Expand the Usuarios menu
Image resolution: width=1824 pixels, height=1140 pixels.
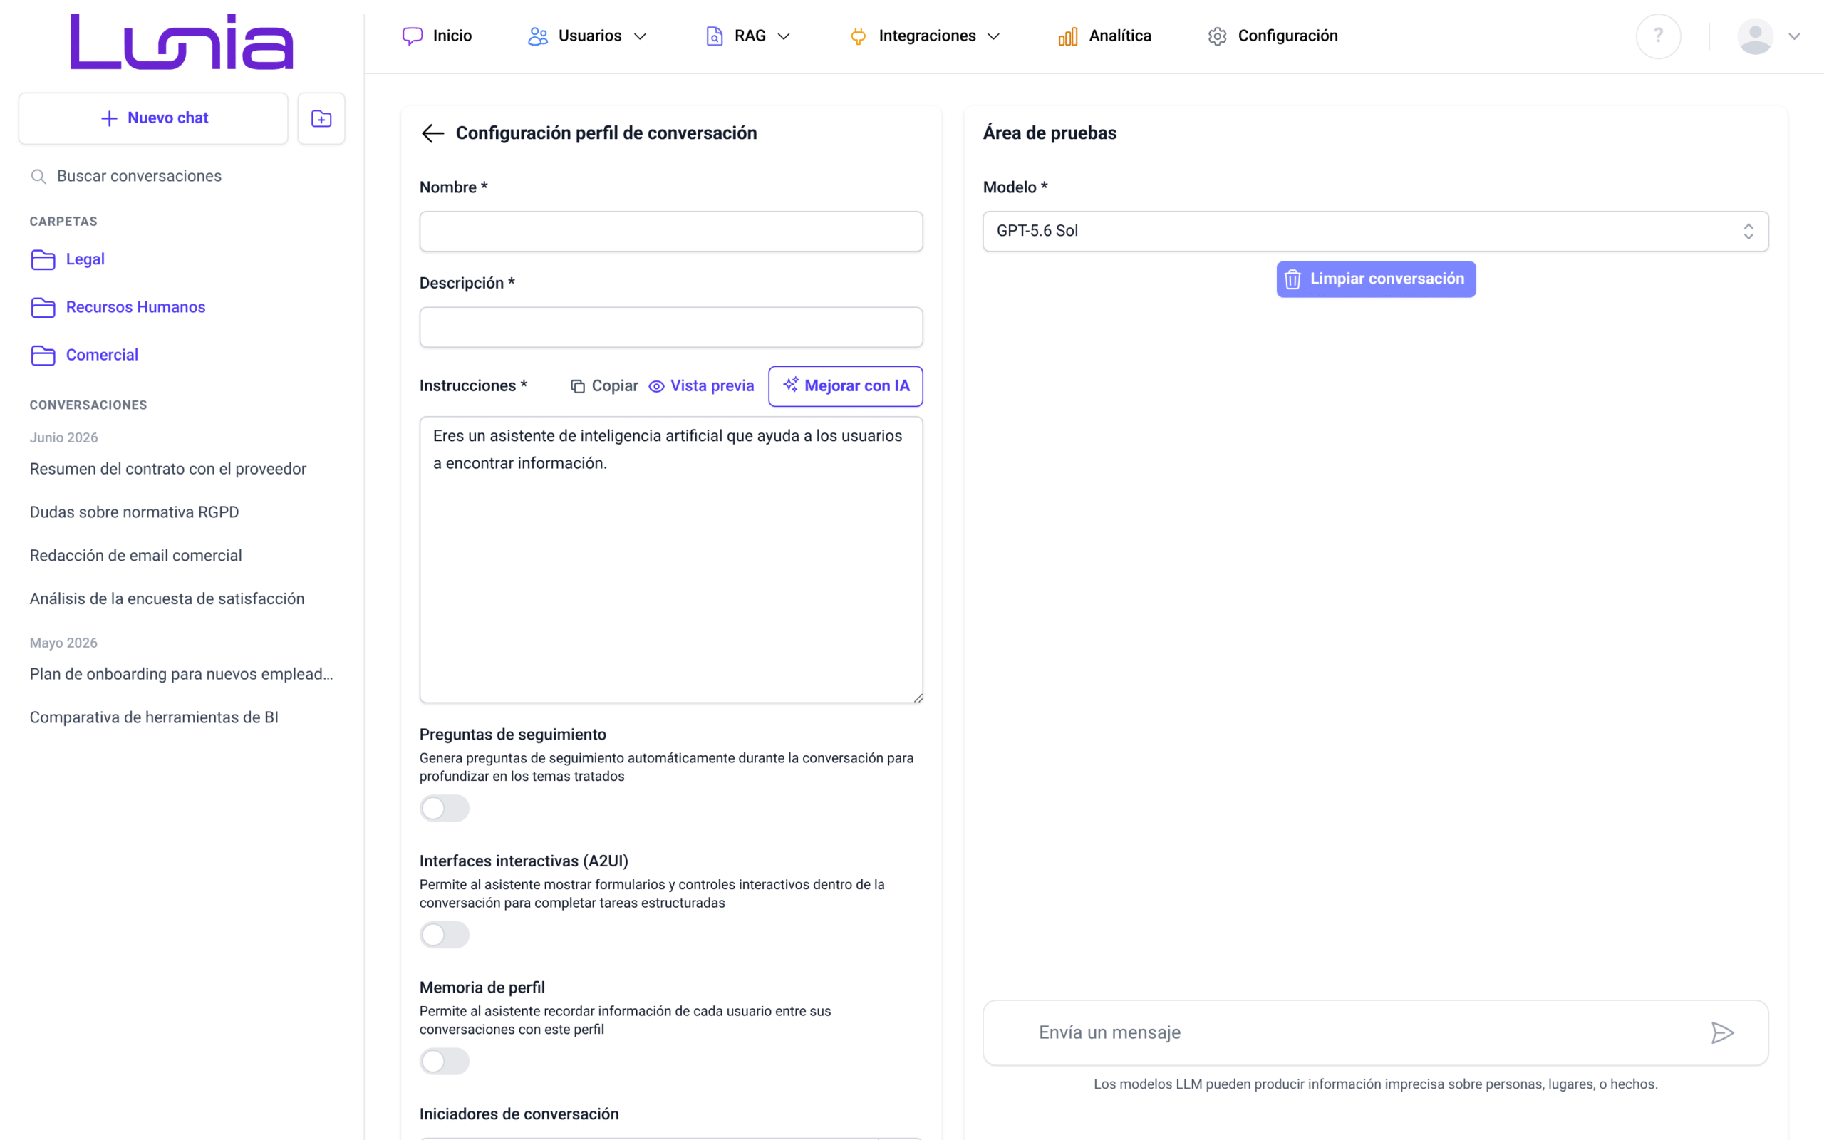[588, 36]
